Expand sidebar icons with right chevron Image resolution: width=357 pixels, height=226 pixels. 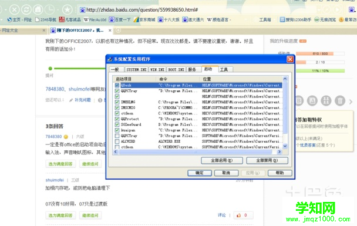(x=351, y=102)
